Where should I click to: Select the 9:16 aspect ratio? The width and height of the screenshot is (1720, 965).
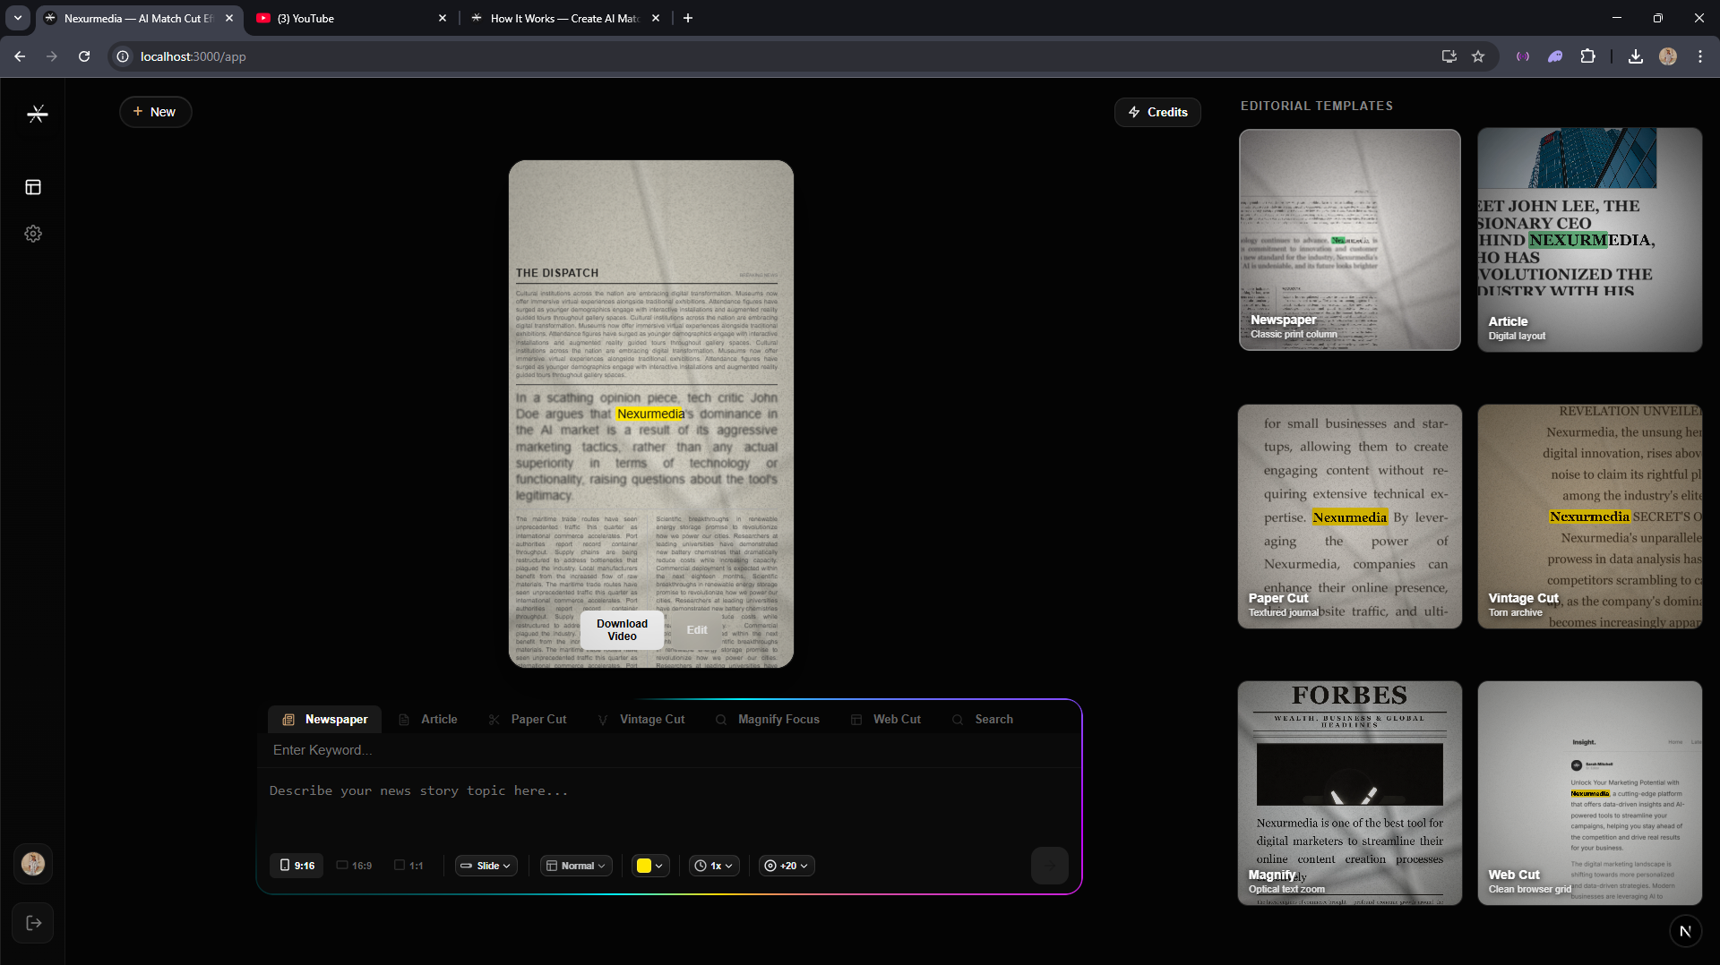pos(297,866)
